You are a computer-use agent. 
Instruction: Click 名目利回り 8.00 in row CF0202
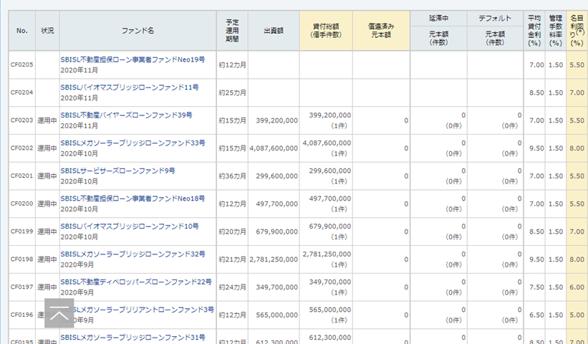577,148
